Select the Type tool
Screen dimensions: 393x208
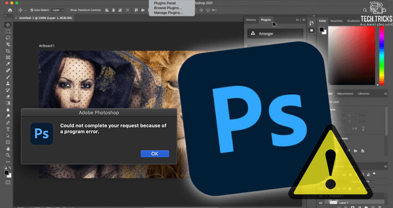[x=8, y=129]
